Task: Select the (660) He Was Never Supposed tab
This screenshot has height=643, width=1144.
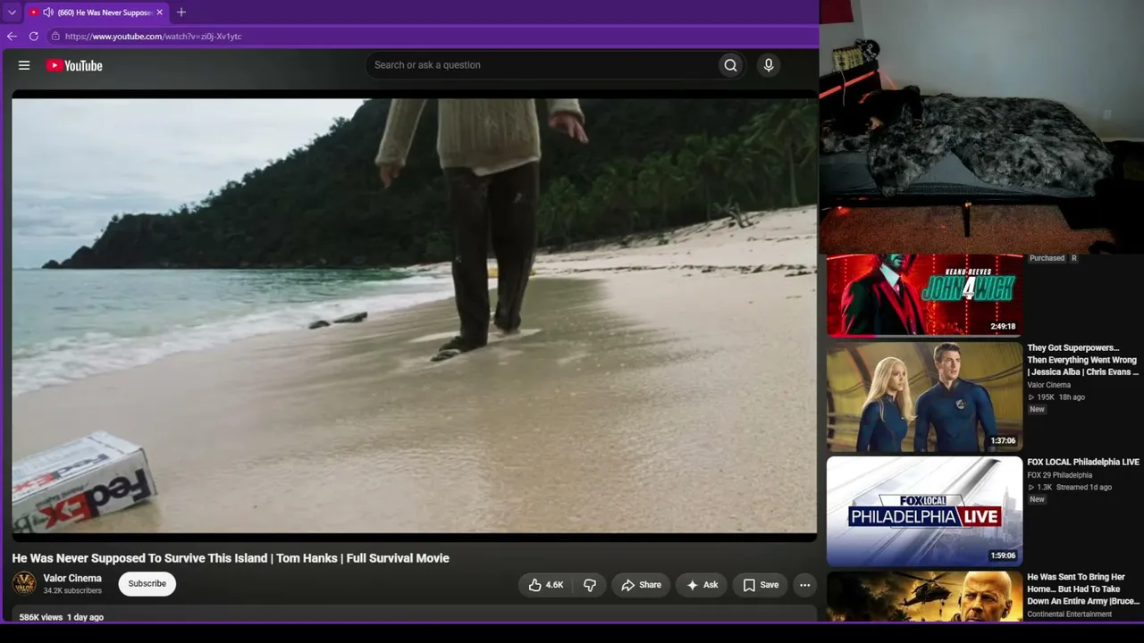Action: 97,13
